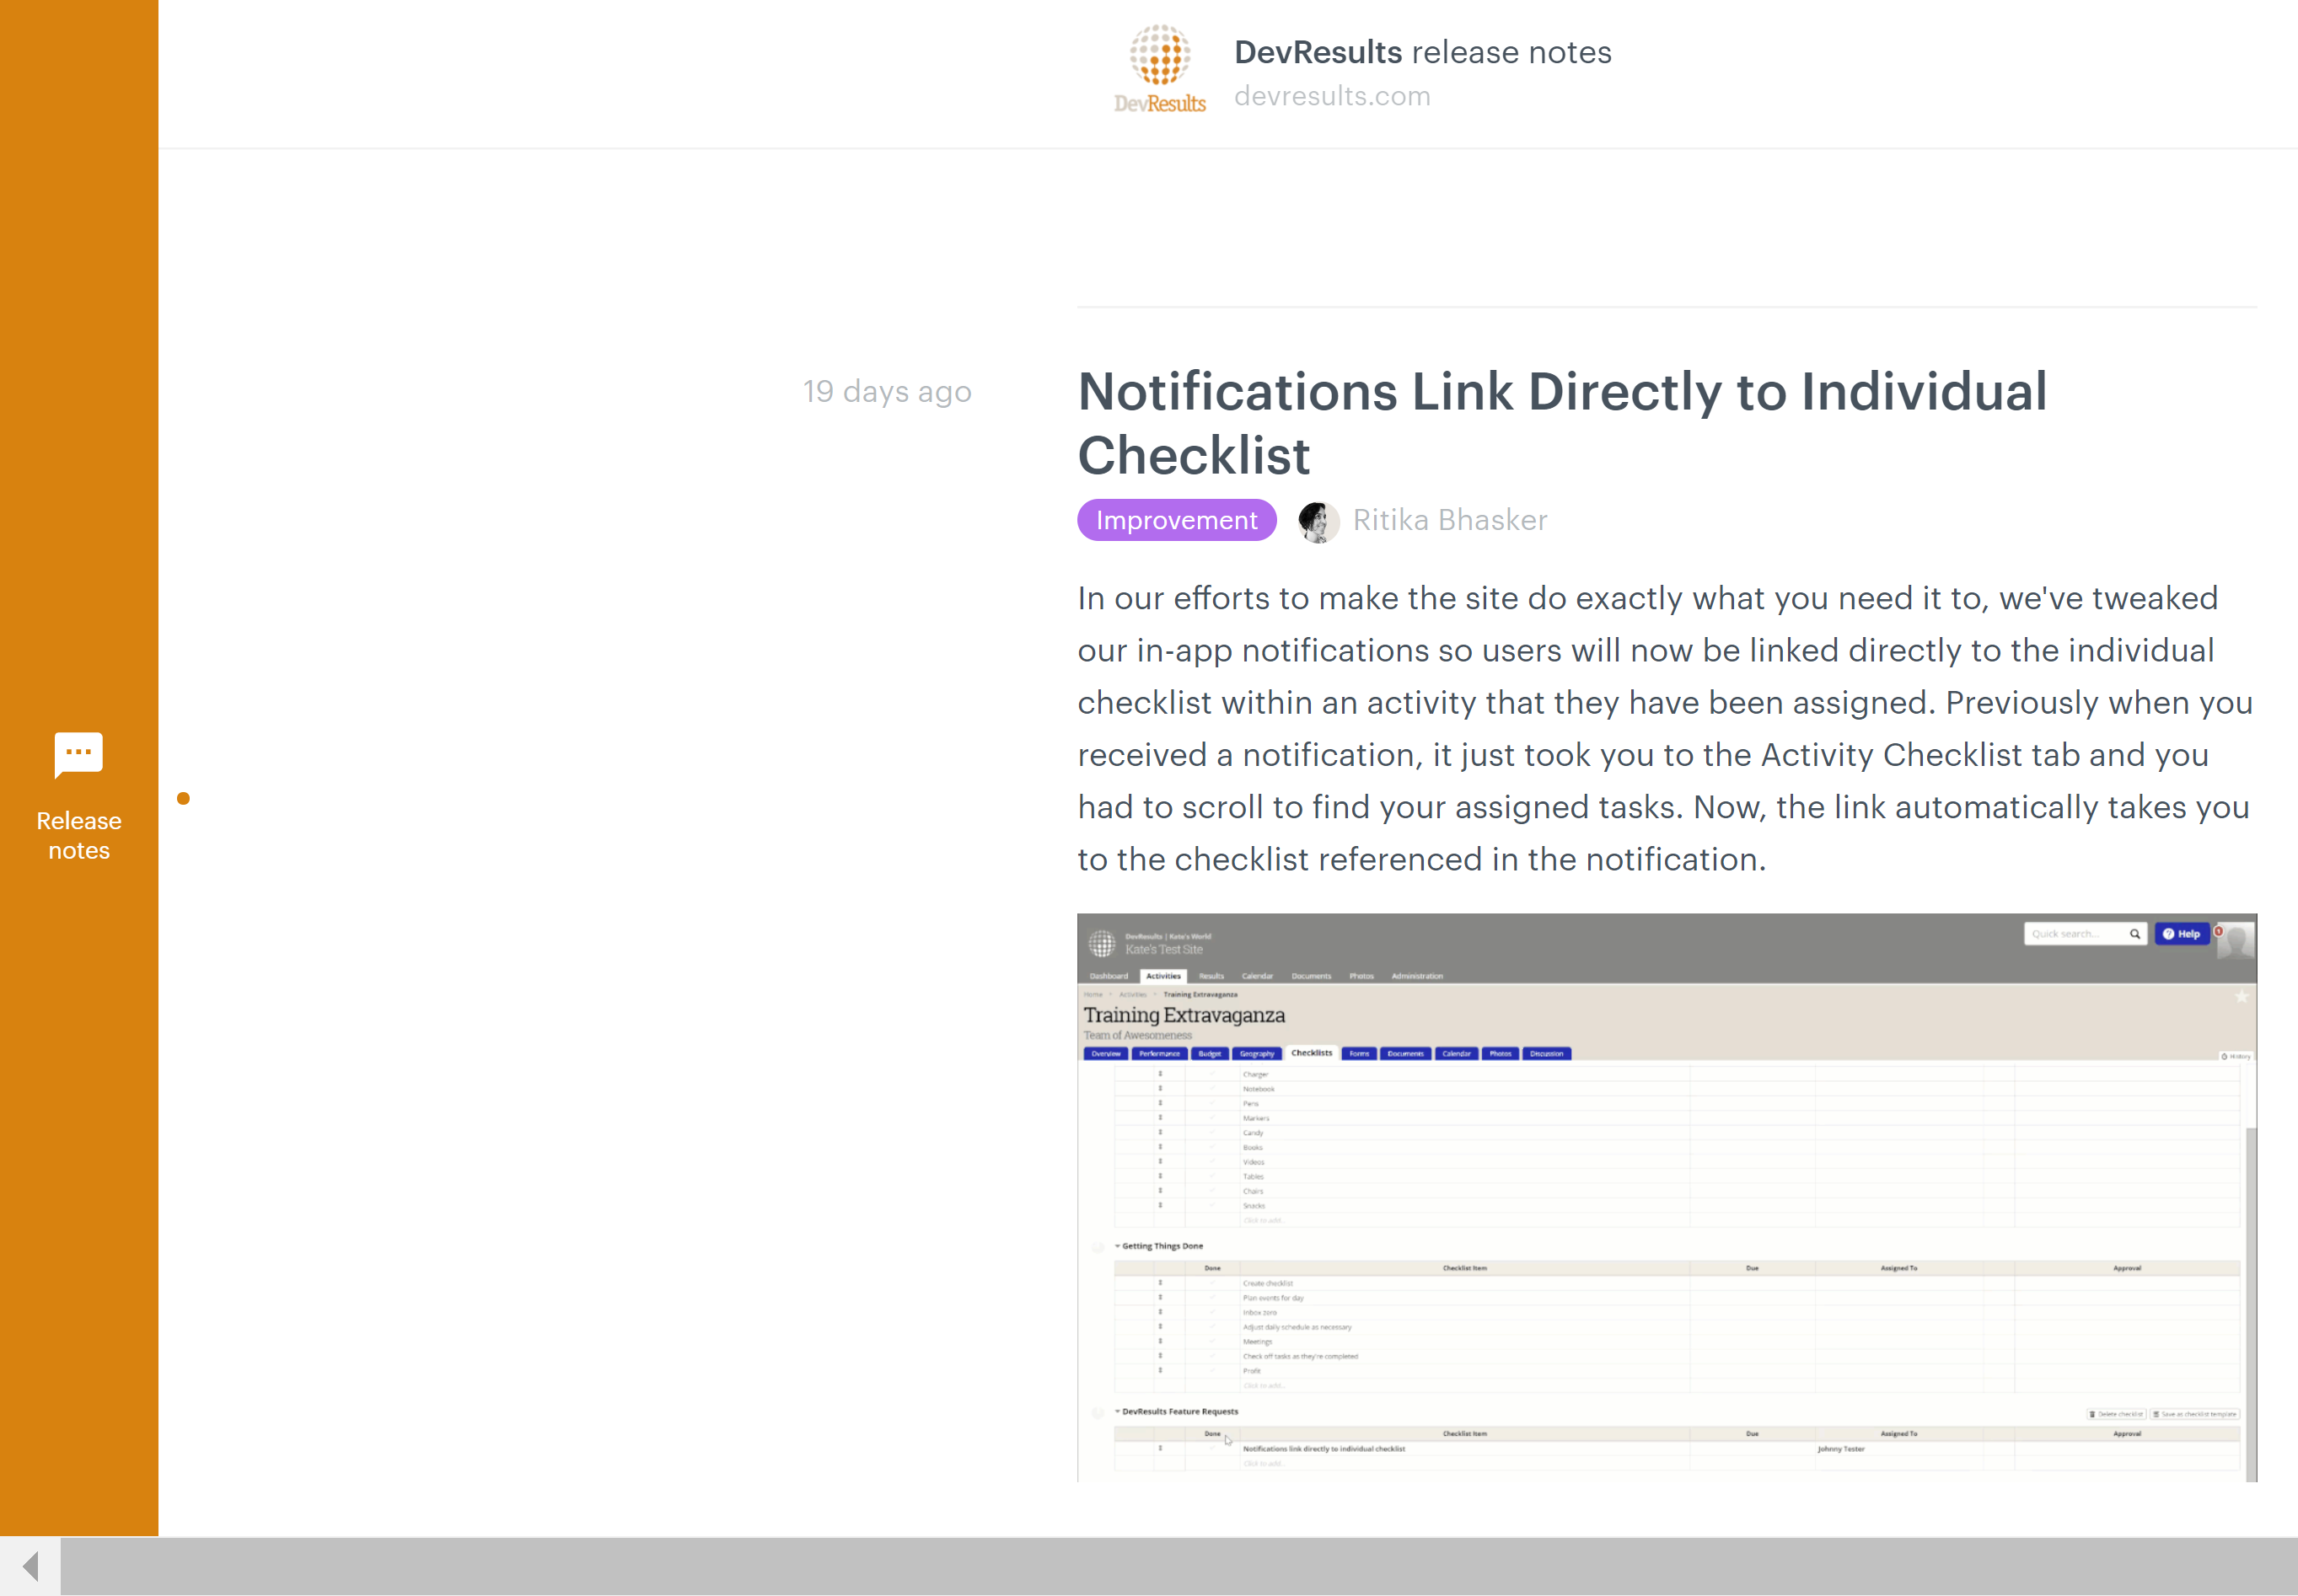Click the left arrow of horizontal scrollbar

[x=30, y=1566]
